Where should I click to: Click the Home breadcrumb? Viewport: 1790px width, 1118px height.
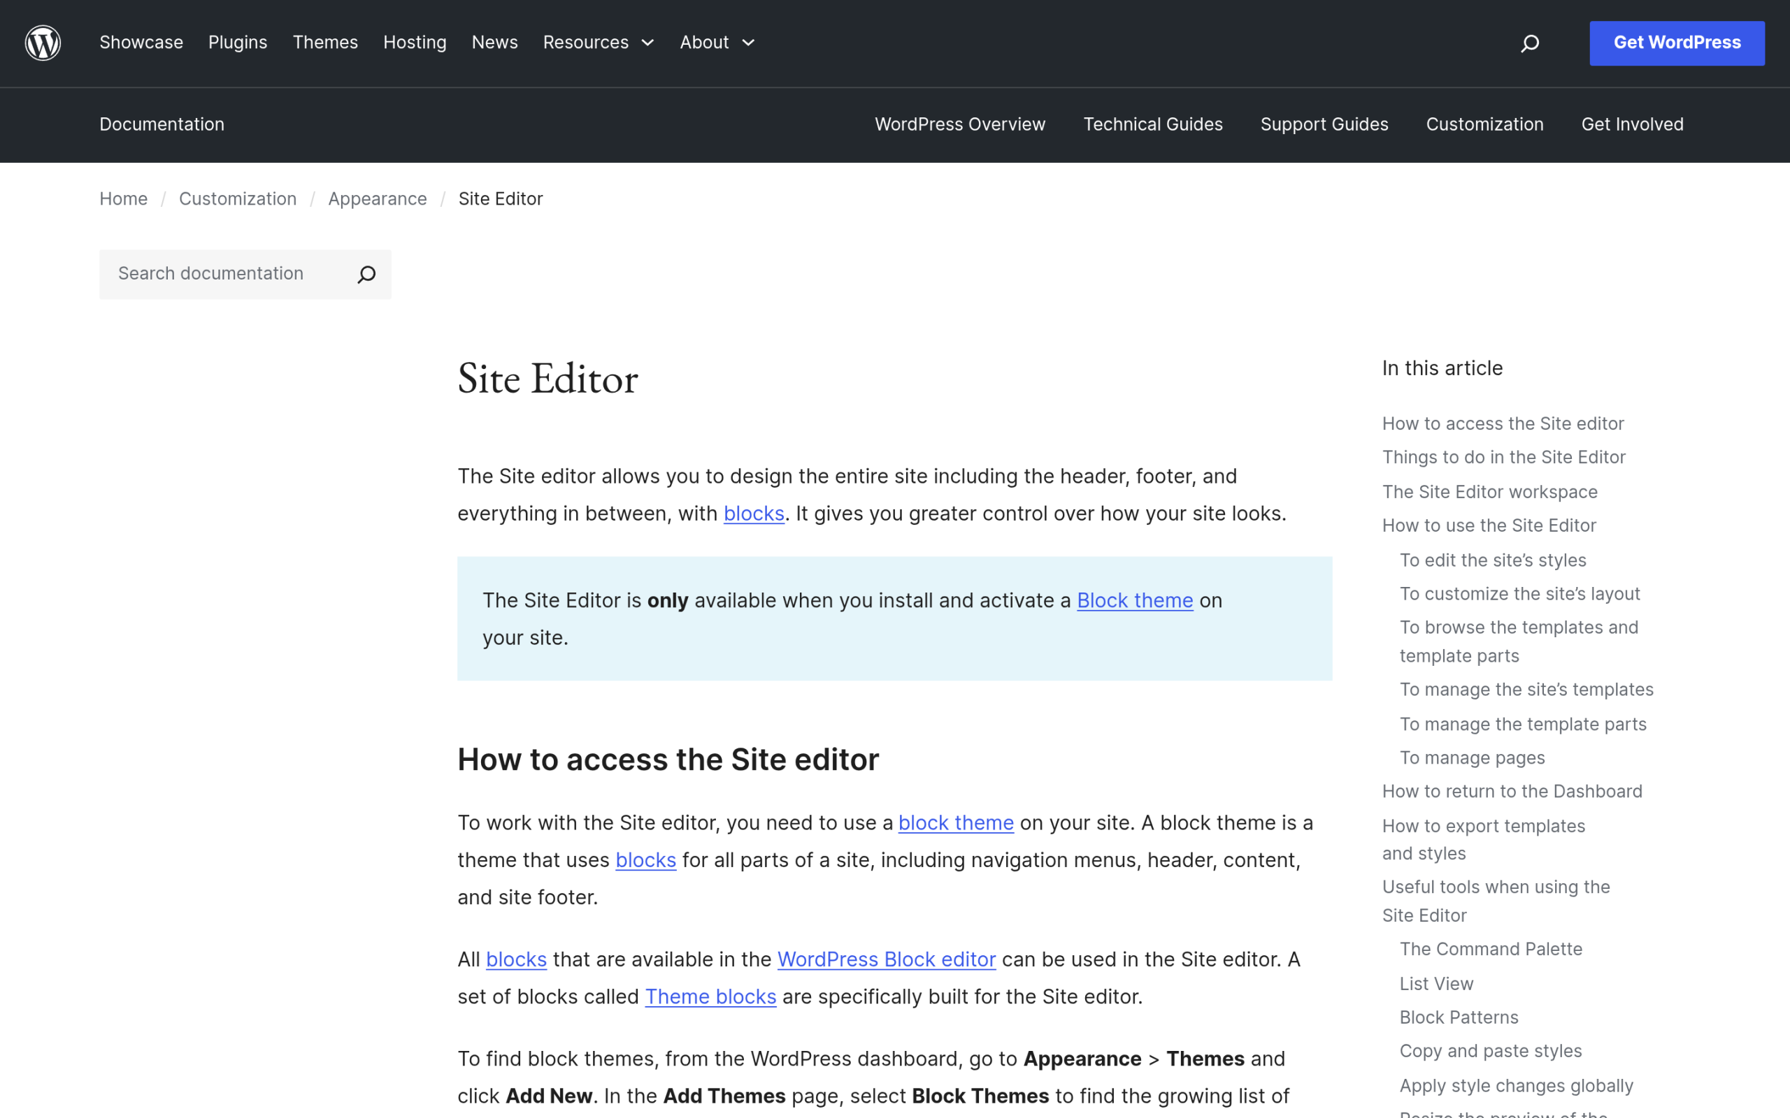pyautogui.click(x=124, y=199)
